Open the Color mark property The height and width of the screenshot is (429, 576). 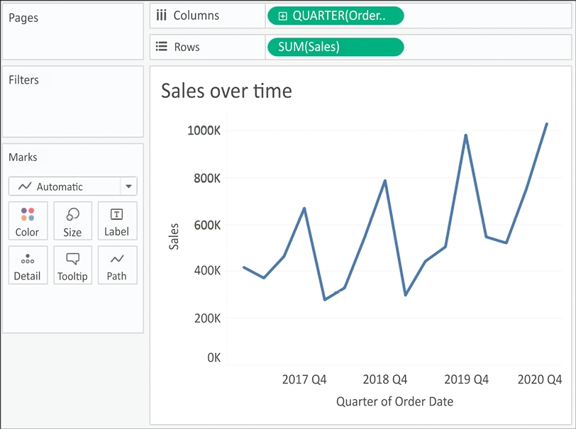coord(28,221)
